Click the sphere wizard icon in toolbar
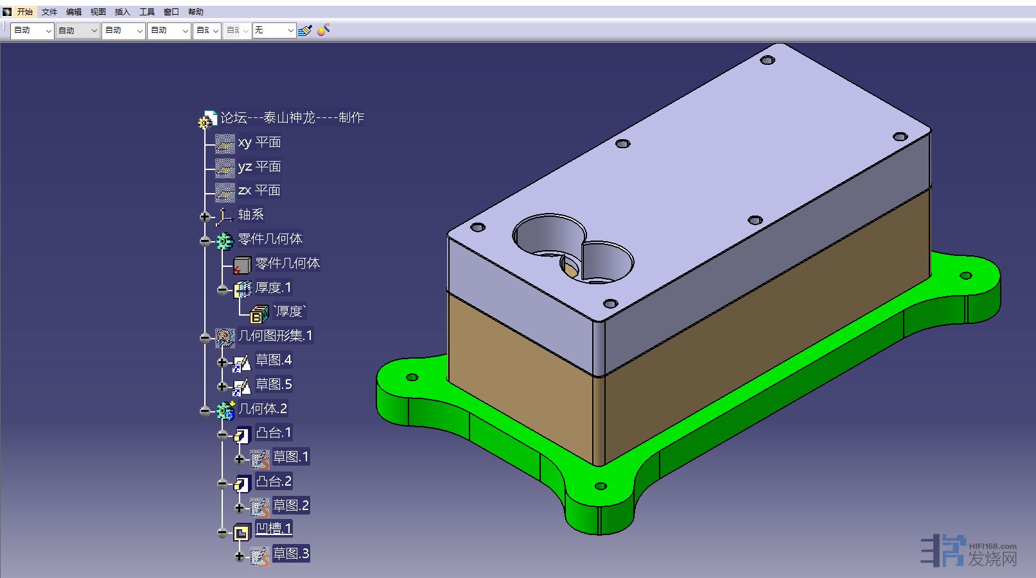Image resolution: width=1036 pixels, height=578 pixels. coord(323,30)
